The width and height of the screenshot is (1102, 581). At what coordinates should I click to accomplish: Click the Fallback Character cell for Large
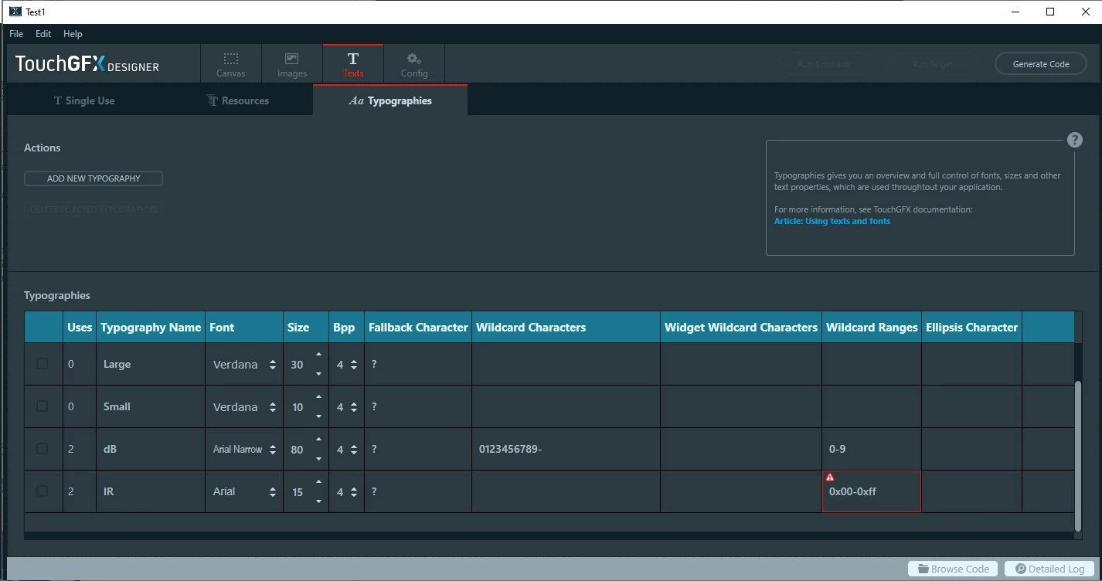pos(418,364)
